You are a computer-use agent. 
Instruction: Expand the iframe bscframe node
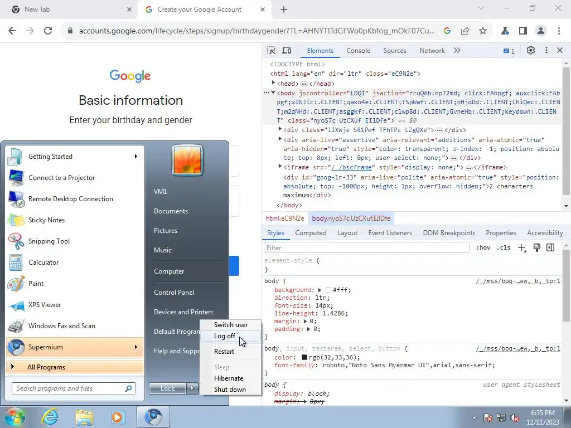click(x=280, y=167)
